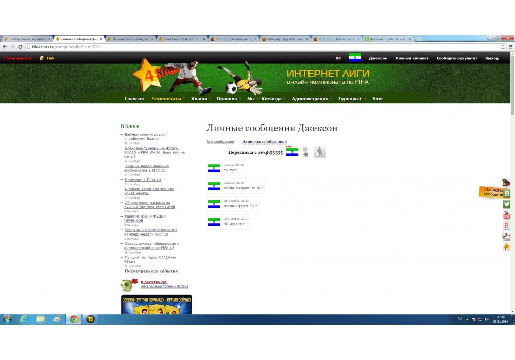Viewport: 515px width, 360px height.
Task: Click the browser reload button
Action: [20, 47]
